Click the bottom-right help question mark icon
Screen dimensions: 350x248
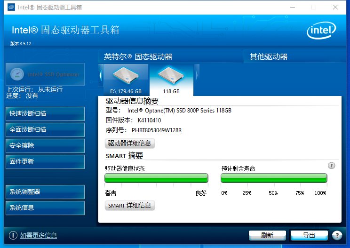click(x=337, y=235)
